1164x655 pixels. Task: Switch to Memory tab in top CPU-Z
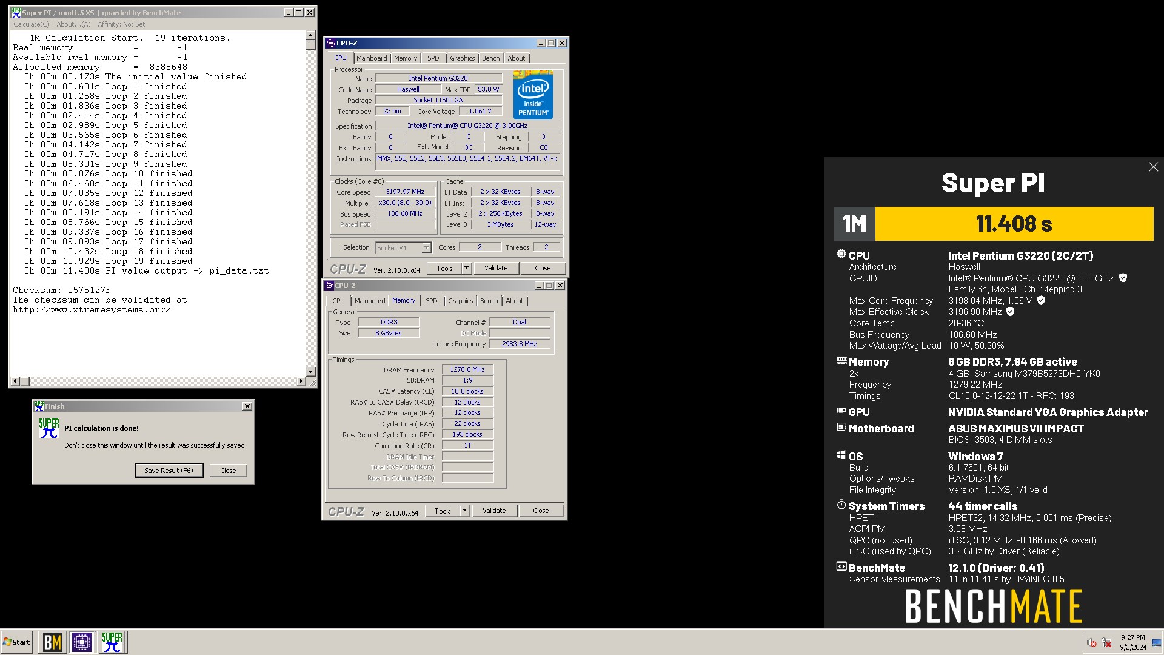tap(406, 58)
